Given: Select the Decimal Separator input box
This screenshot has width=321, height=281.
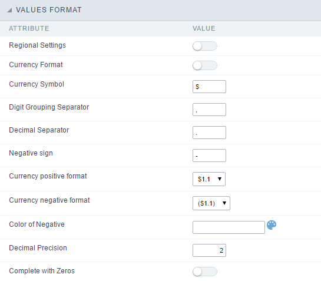Looking at the screenshot, I should [209, 133].
